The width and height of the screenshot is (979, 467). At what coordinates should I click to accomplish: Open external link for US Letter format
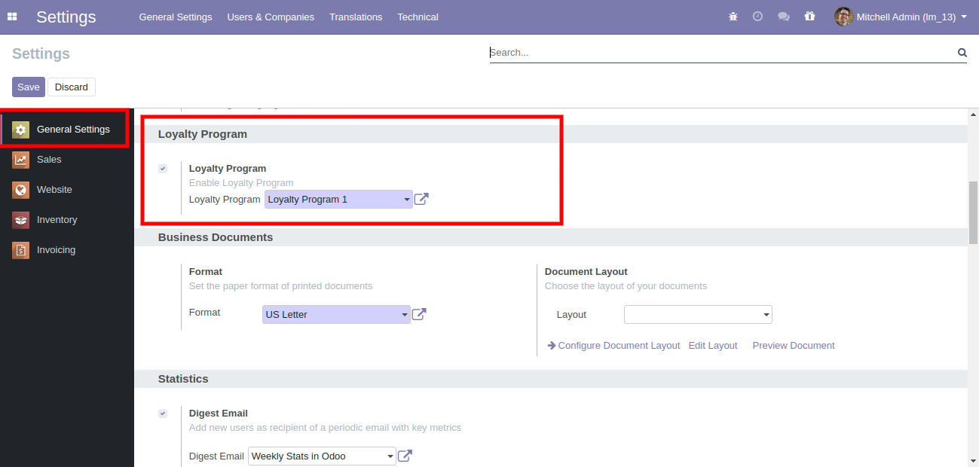pyautogui.click(x=419, y=314)
